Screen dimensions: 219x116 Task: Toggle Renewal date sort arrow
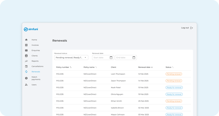[x=152, y=67]
